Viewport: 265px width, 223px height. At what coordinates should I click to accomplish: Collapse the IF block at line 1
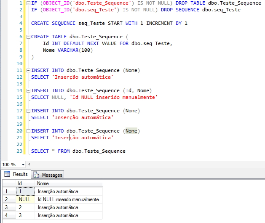click(x=28, y=3)
